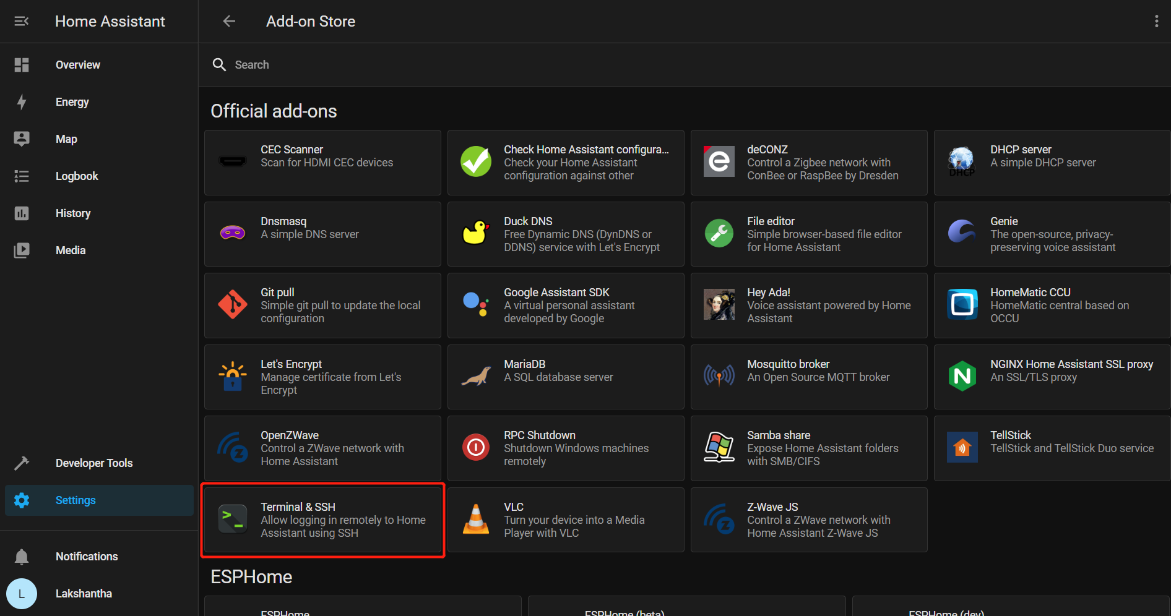Click the Overview dashboard icon

coord(22,65)
